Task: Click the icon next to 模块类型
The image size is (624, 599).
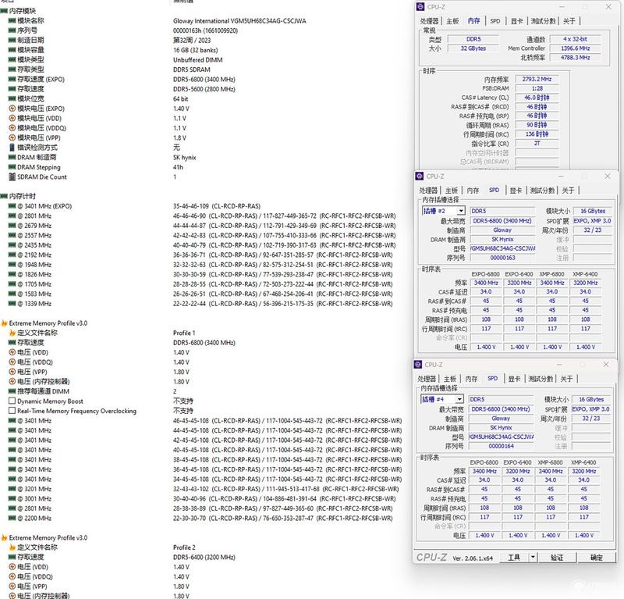Action: tap(12, 60)
